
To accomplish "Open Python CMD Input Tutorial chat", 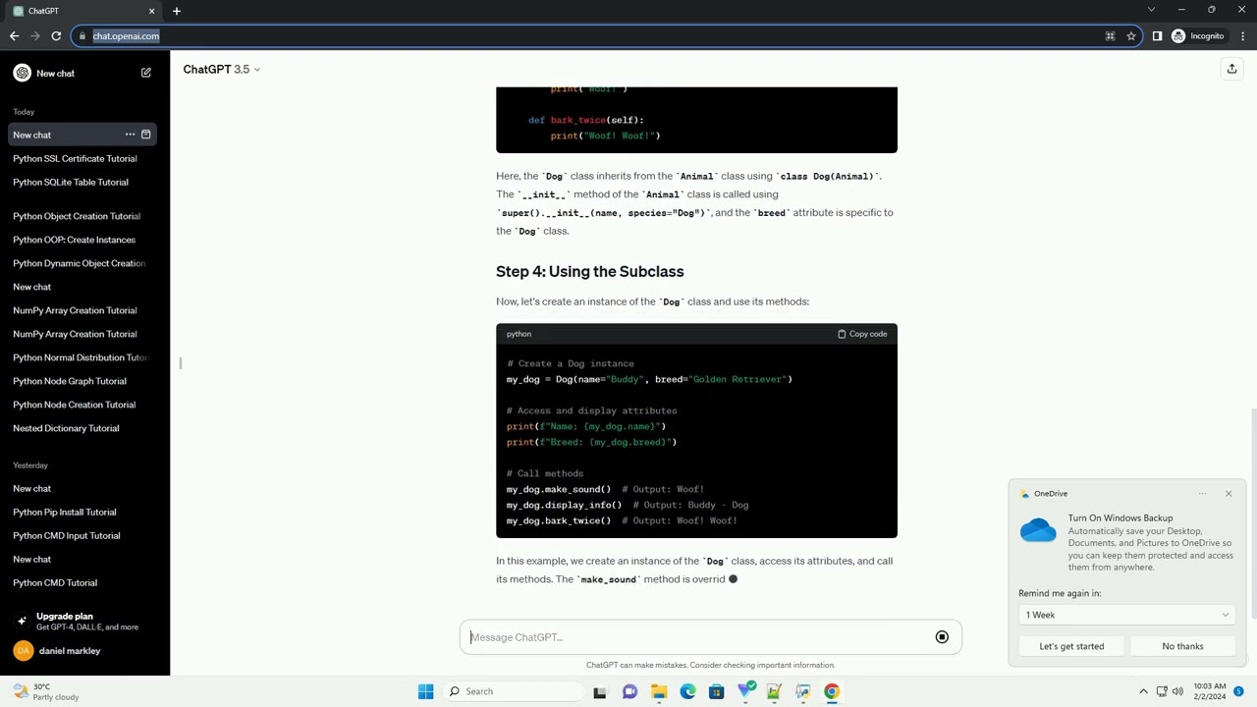I will click(x=66, y=535).
